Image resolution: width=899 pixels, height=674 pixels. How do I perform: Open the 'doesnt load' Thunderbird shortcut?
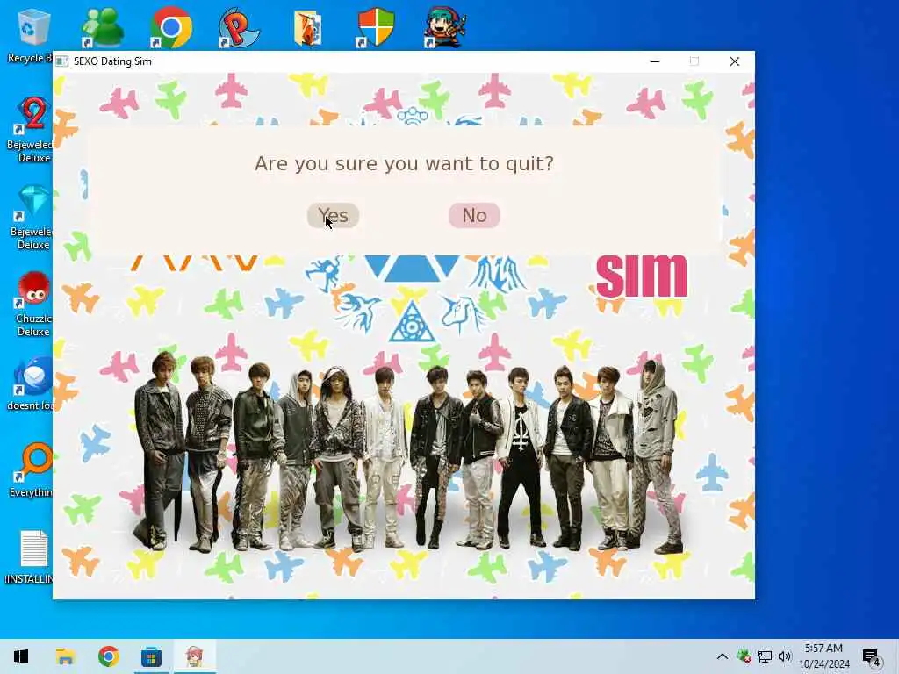32,384
